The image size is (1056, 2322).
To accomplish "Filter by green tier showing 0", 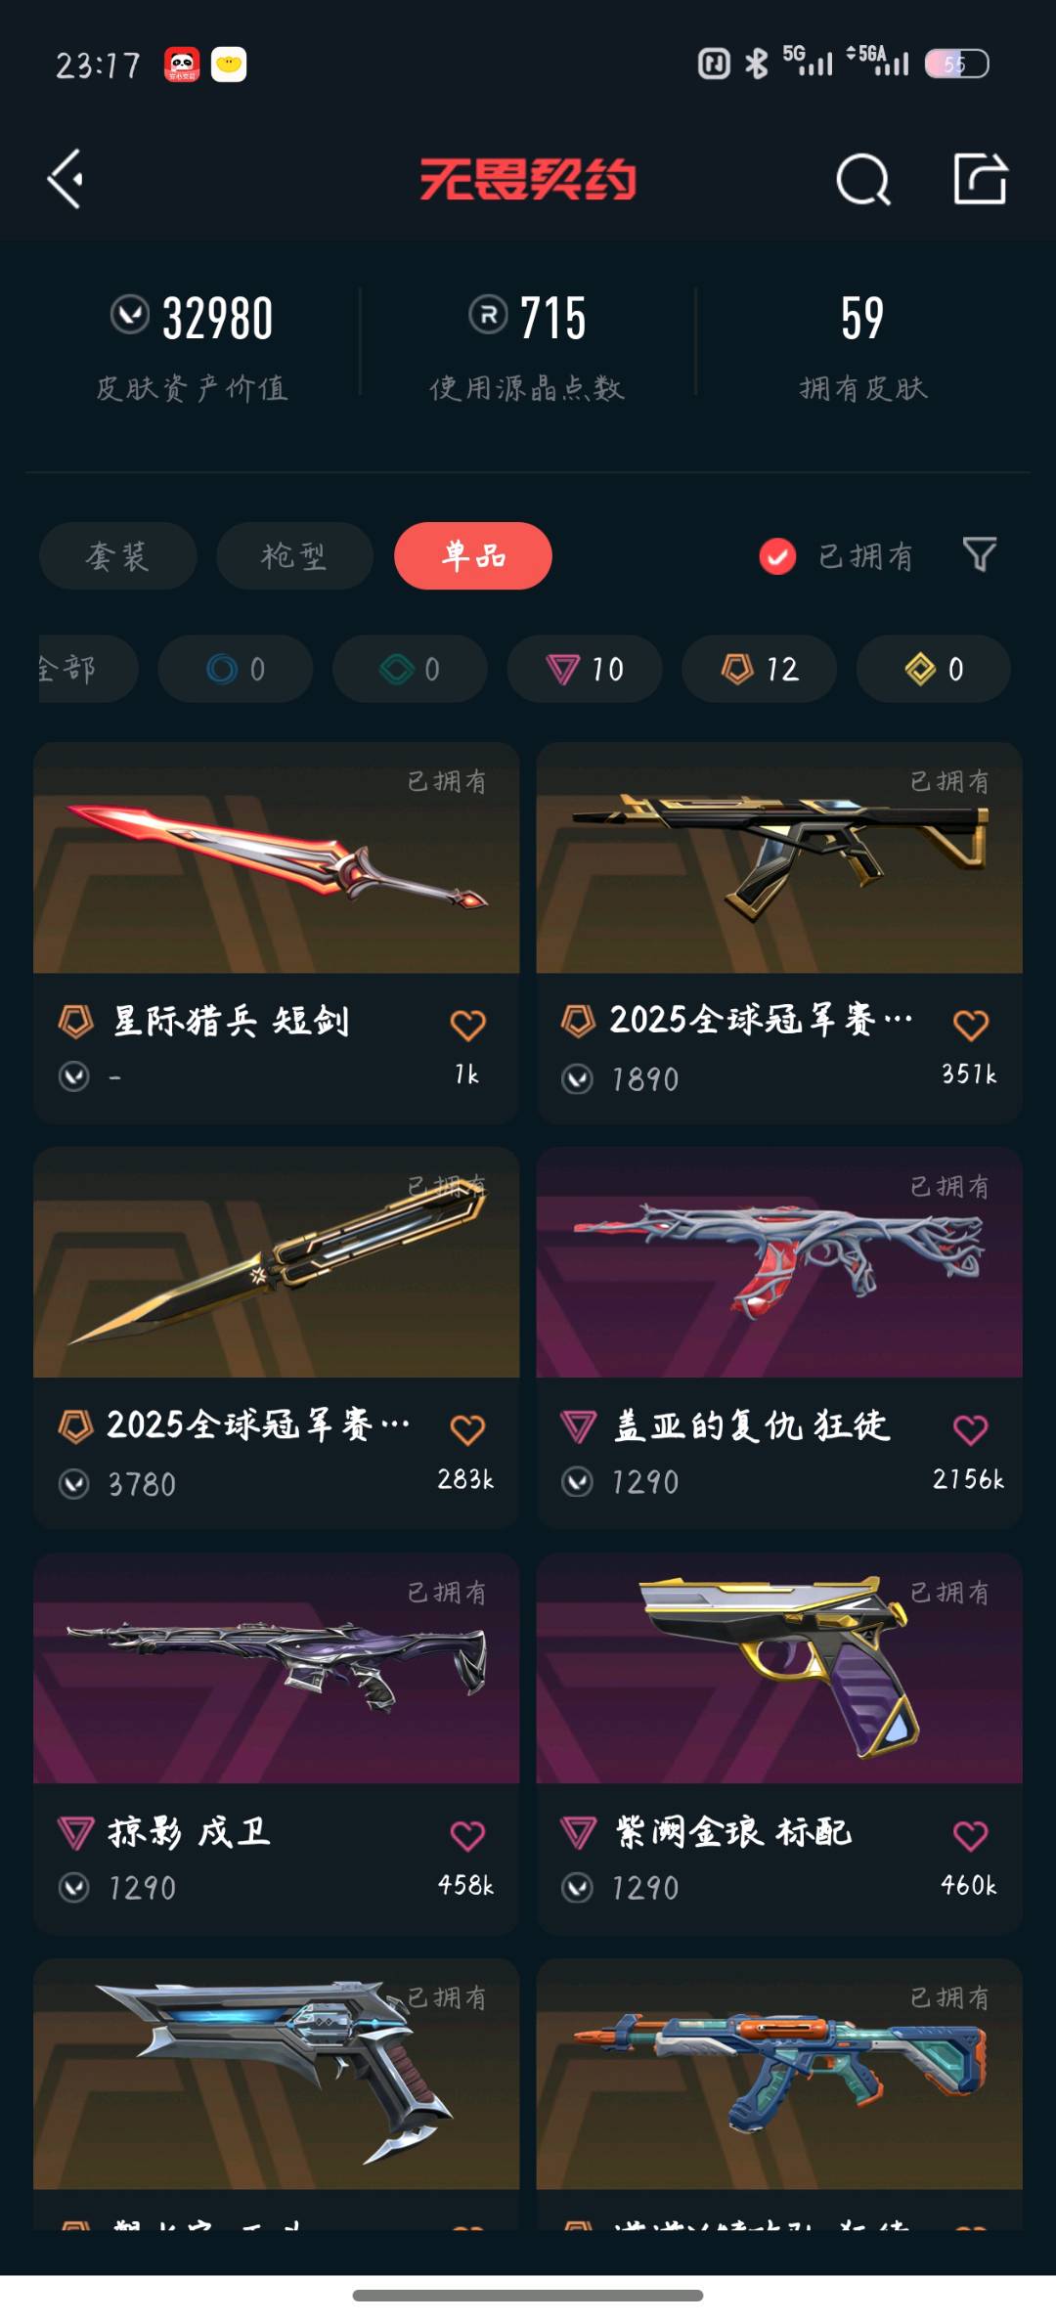I will tap(410, 669).
